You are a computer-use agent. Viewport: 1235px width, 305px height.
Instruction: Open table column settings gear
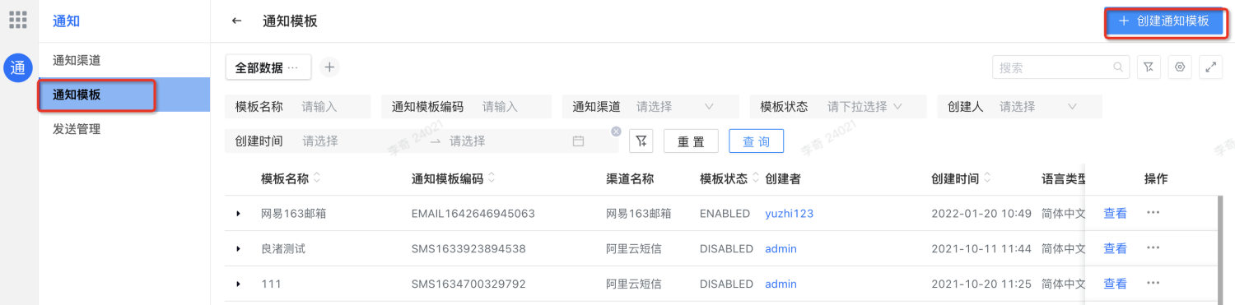click(x=1180, y=67)
